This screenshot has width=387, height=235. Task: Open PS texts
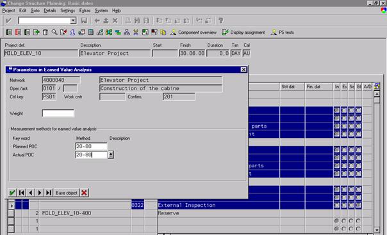pyautogui.click(x=283, y=32)
